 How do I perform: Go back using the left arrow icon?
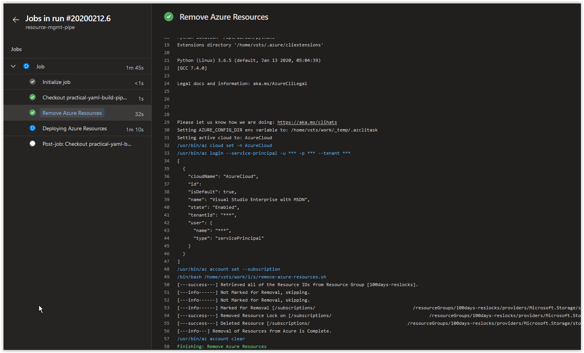(x=16, y=20)
